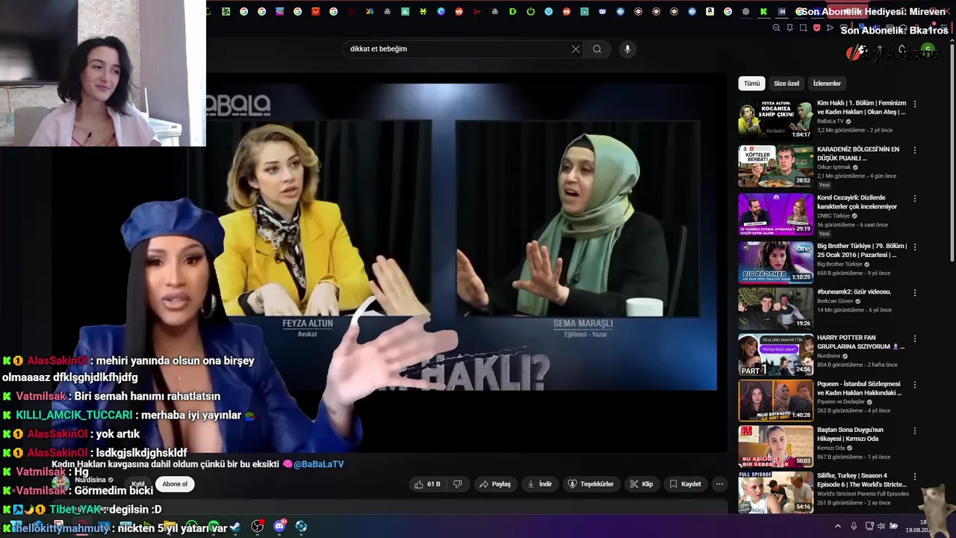The image size is (956, 538).
Task: Open the Paylaş share dialog
Action: pyautogui.click(x=495, y=484)
